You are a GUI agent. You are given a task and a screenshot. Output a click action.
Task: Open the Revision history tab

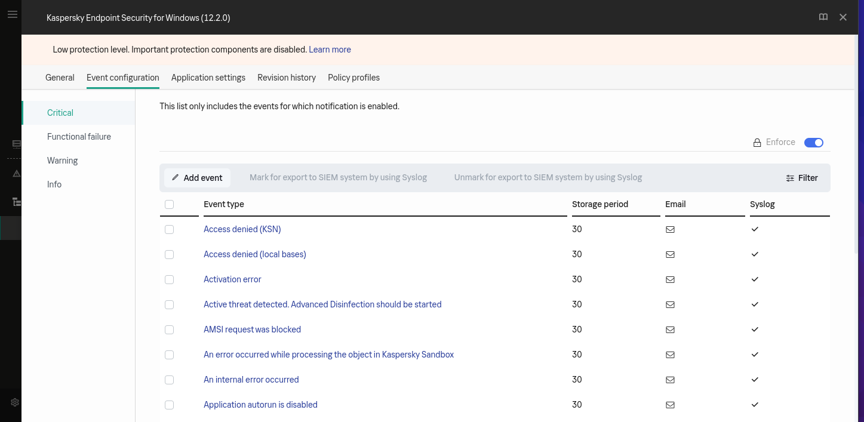click(x=287, y=78)
